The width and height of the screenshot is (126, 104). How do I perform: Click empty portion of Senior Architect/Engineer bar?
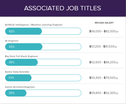click(54, 93)
